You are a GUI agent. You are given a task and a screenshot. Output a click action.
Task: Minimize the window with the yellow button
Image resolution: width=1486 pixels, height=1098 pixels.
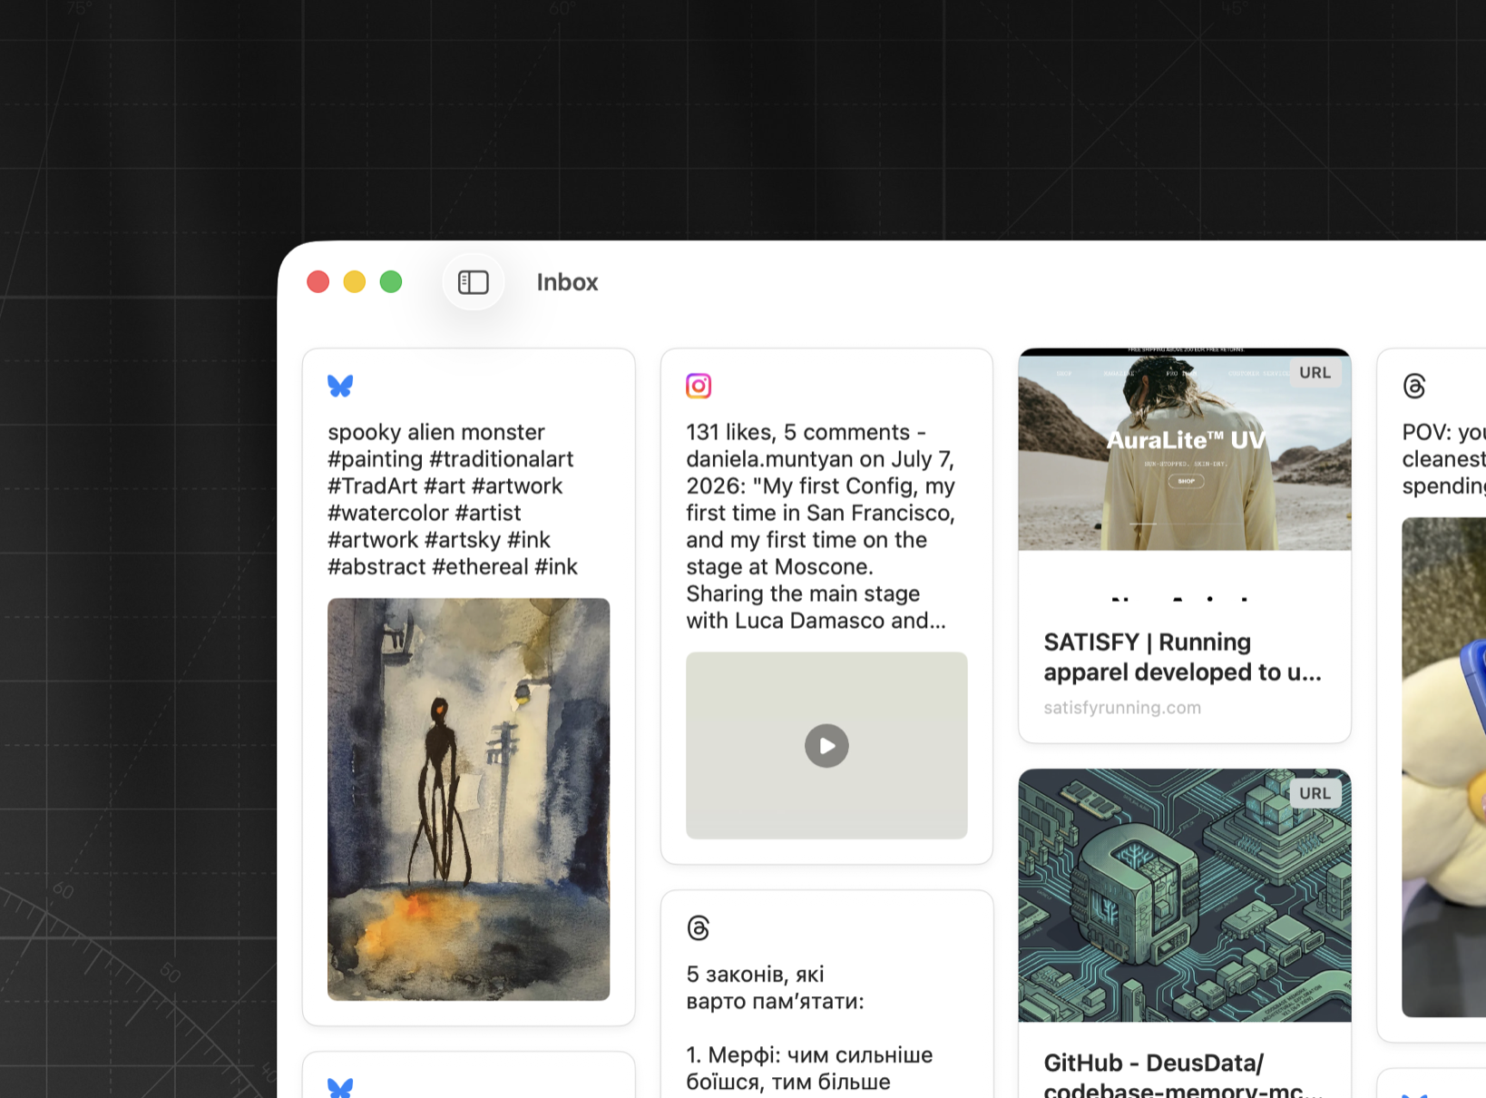click(x=355, y=282)
